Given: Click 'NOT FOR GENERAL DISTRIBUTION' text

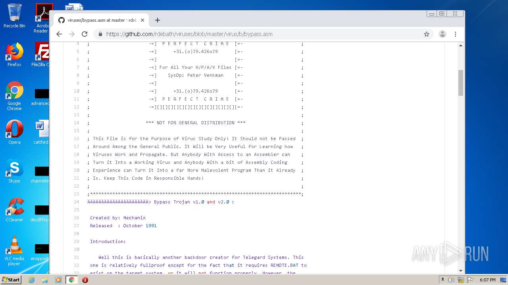Looking at the screenshot, I should (196, 123).
